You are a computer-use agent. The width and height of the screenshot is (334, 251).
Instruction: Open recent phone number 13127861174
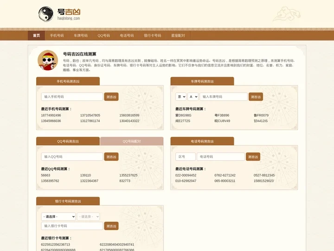(90, 121)
